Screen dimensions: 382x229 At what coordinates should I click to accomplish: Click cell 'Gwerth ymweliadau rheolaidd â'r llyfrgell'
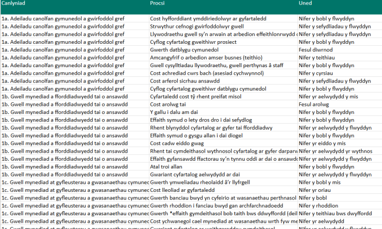(x=224, y=182)
